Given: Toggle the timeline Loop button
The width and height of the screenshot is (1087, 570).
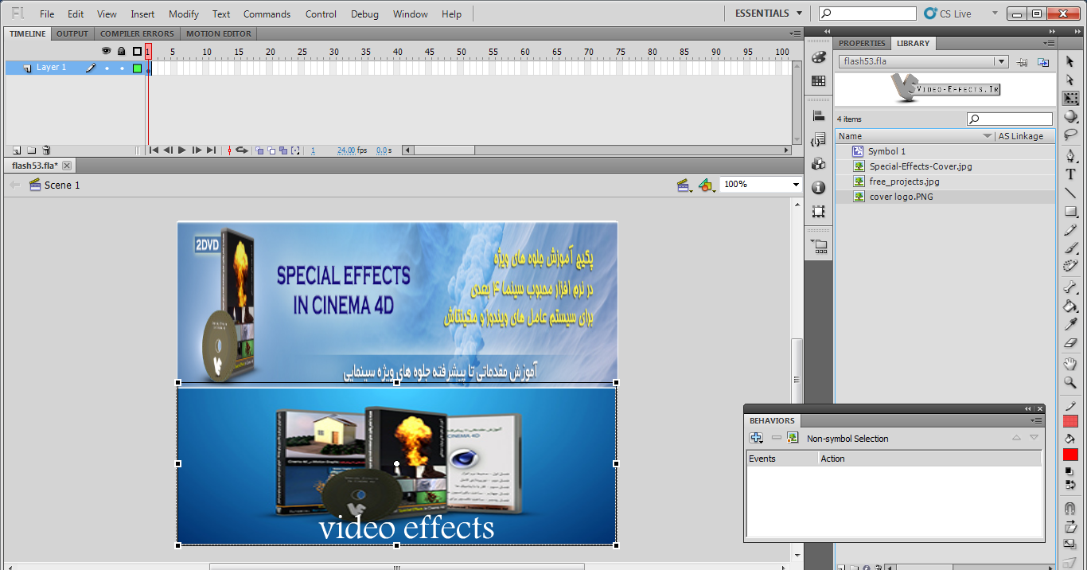Looking at the screenshot, I should coord(241,150).
